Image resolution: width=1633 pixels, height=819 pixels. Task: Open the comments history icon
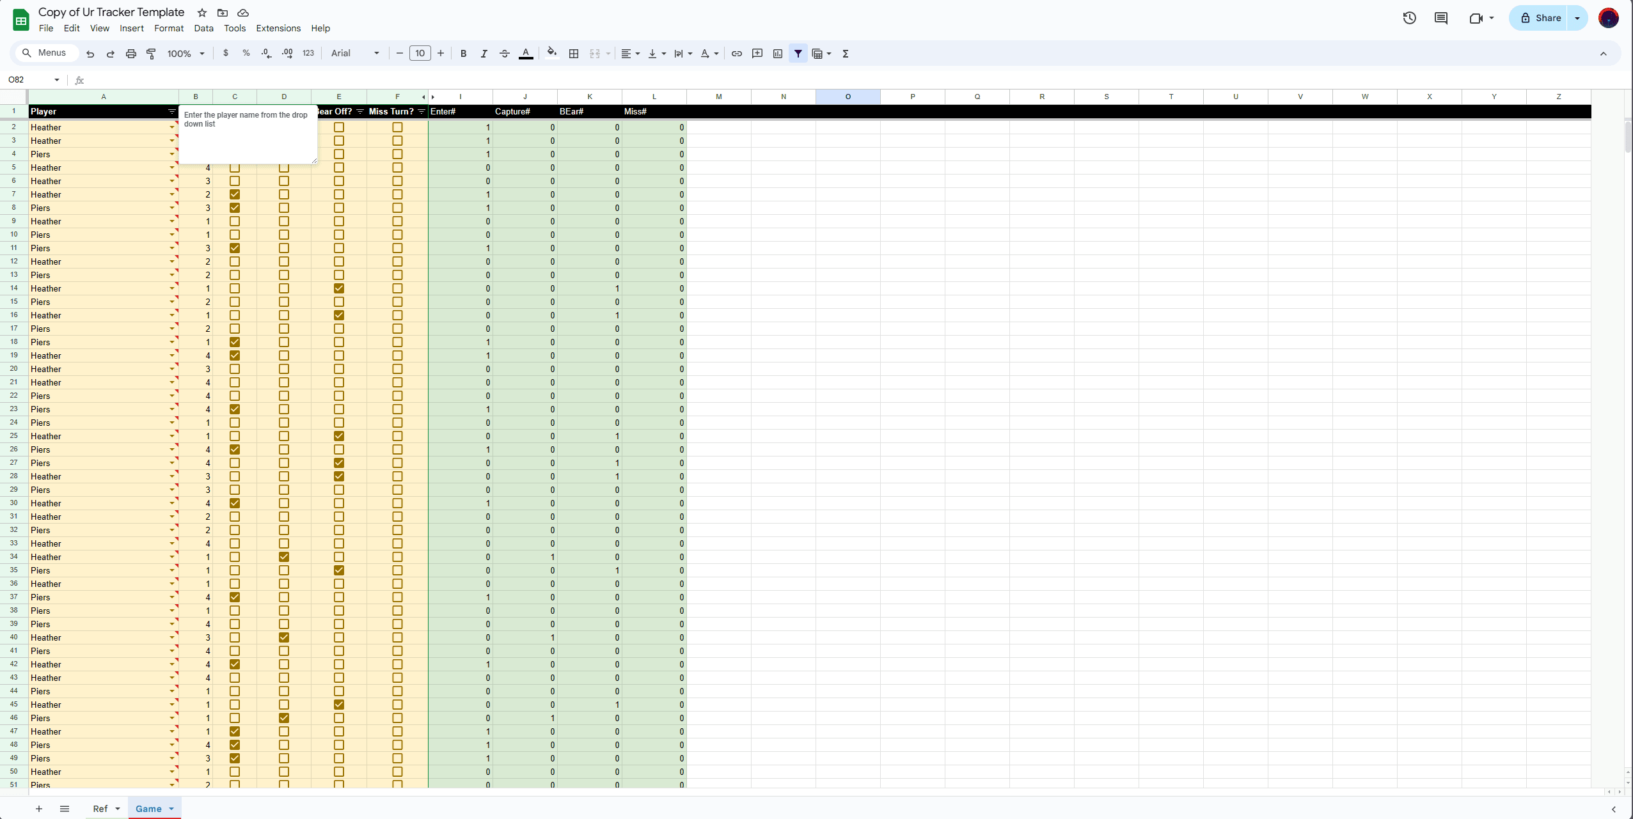[1441, 18]
